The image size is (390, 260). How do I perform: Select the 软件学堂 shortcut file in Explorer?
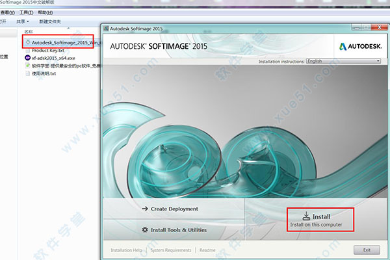[62, 66]
